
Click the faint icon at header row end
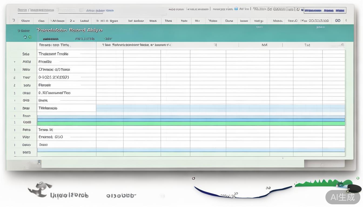click(x=342, y=45)
